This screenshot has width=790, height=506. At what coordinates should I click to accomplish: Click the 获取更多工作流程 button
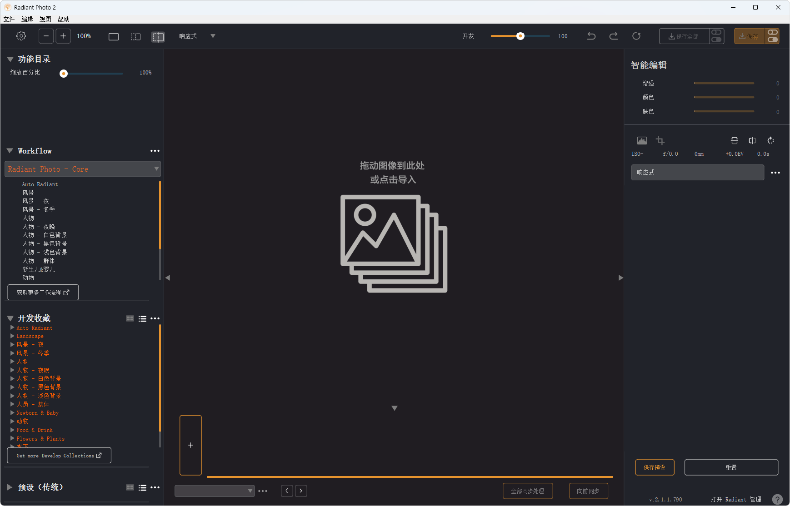pyautogui.click(x=43, y=293)
